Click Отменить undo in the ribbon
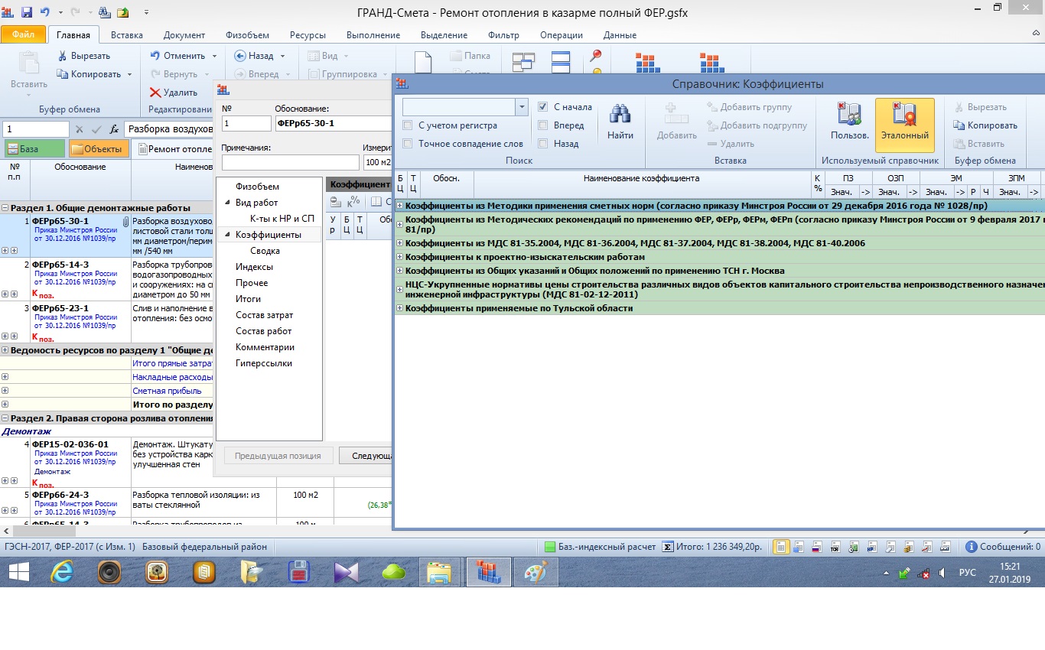 click(x=177, y=56)
